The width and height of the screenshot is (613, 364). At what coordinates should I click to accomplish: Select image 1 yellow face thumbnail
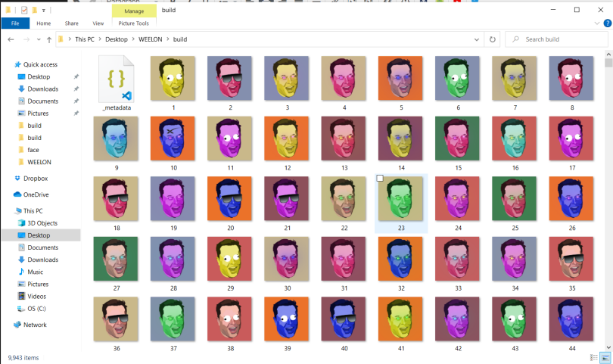pyautogui.click(x=173, y=78)
